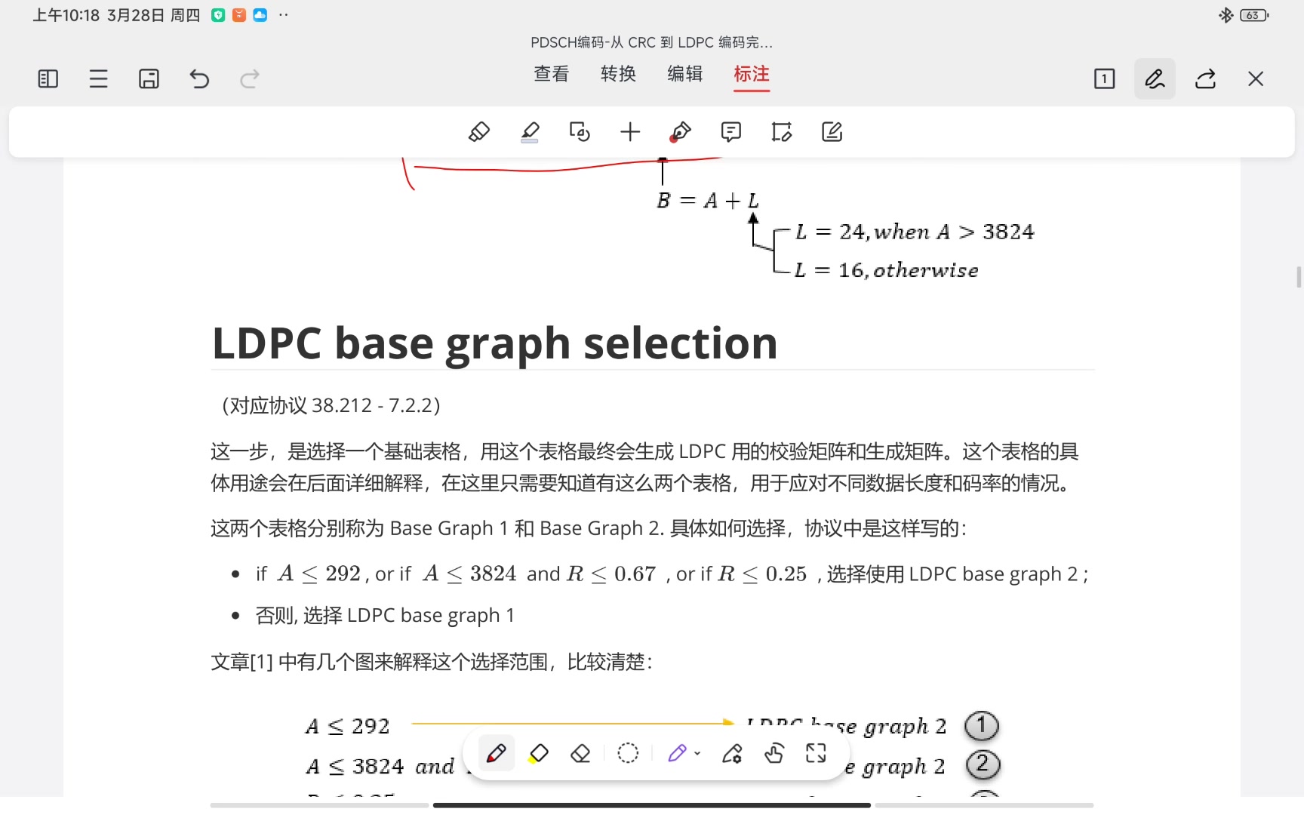Share the document via the export icon
The image size is (1304, 815).
coord(1205,78)
